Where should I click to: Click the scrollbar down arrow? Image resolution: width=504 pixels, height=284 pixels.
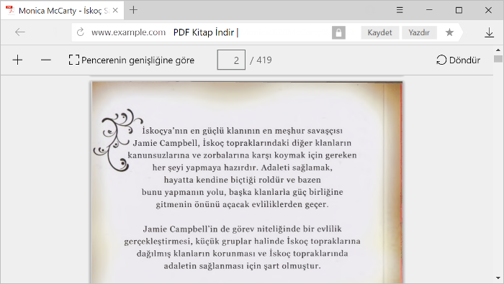[x=498, y=278]
